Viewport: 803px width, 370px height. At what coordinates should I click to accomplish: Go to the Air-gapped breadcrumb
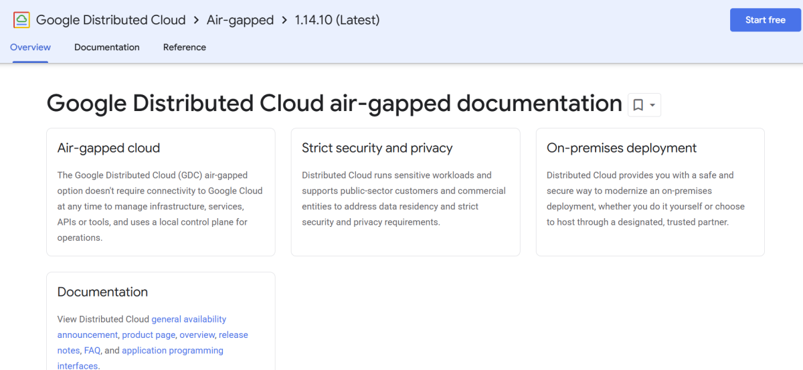point(240,20)
